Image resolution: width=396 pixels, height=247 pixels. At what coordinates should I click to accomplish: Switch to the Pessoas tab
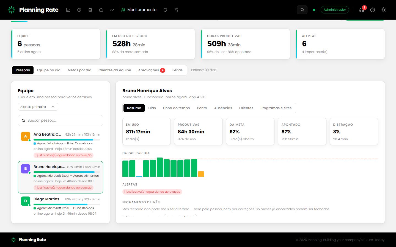coord(23,70)
